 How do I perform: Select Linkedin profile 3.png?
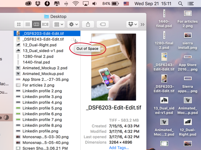pos(47,97)
